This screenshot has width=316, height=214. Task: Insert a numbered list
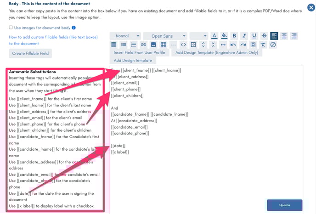click(x=133, y=45)
